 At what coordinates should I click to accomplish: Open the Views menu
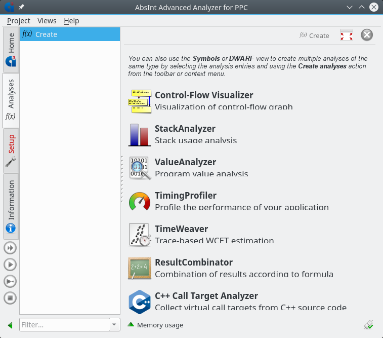pyautogui.click(x=47, y=21)
